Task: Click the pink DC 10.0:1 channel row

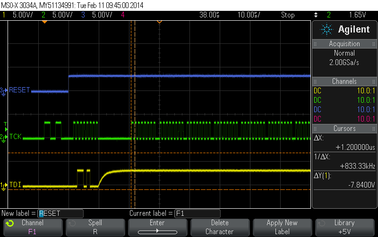Action: tap(344, 119)
